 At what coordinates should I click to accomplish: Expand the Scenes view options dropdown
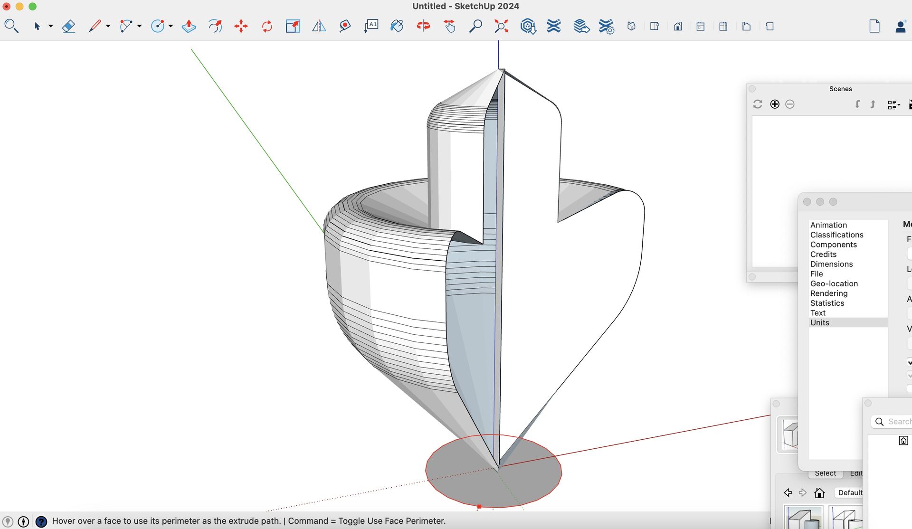click(x=893, y=105)
